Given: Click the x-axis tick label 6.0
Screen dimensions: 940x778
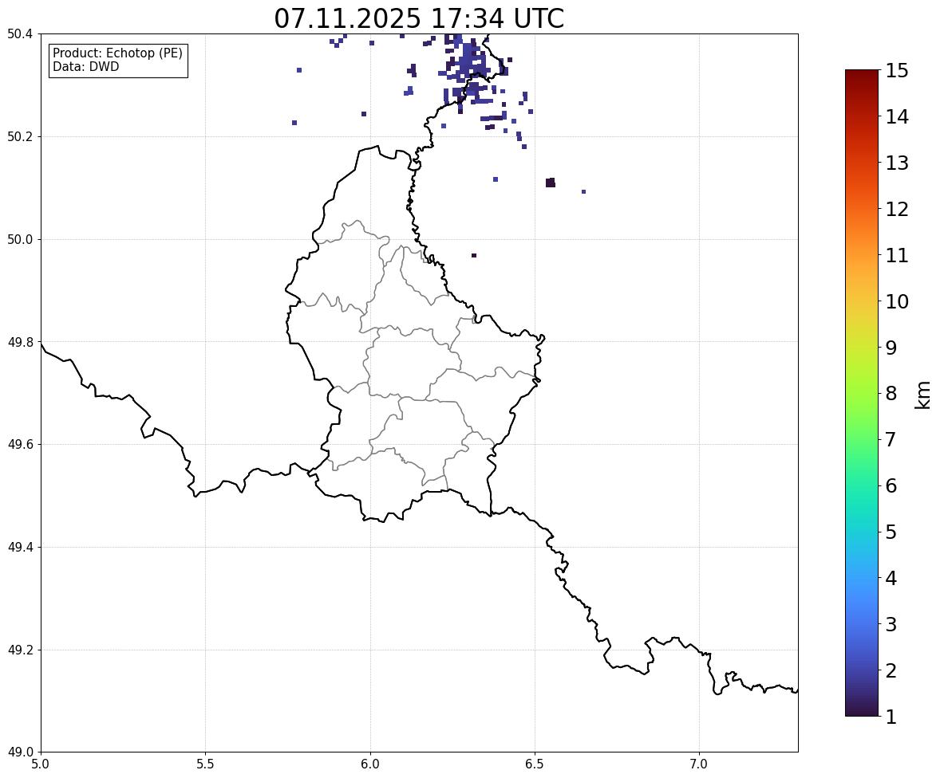Looking at the screenshot, I should point(370,764).
